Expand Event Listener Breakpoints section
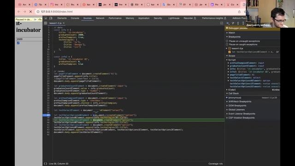 pyautogui.click(x=242, y=114)
